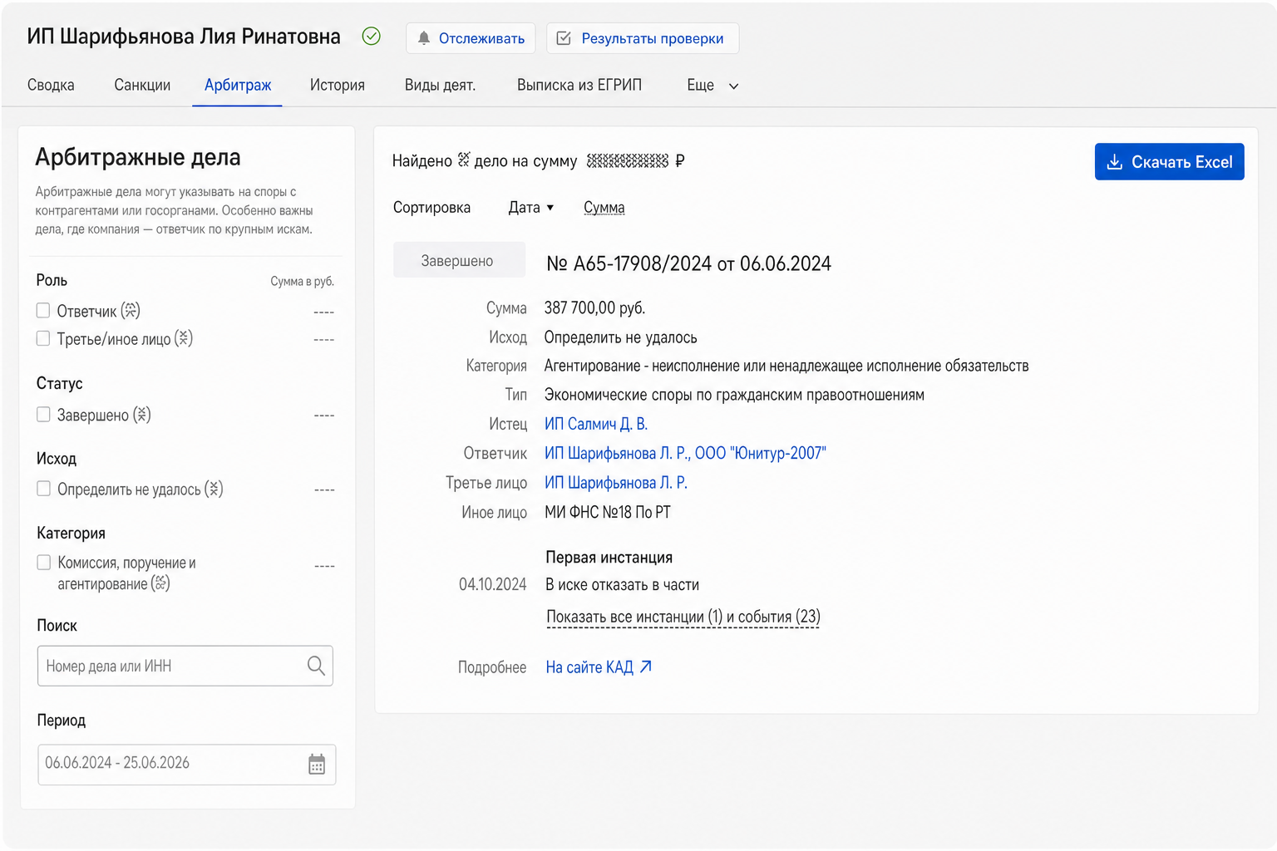1277x851 pixels.
Task: Click В иске отказать в части text
Action: click(x=623, y=584)
